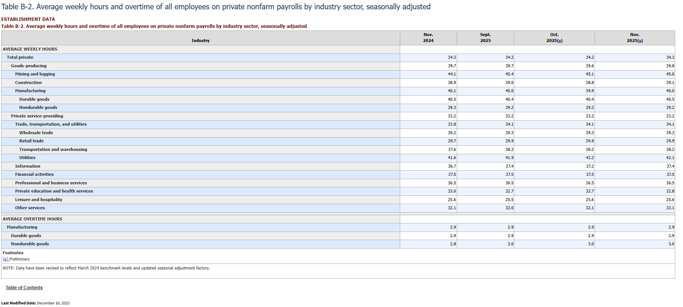683x307 pixels.
Task: Click the (p) footnote link beside Preliminary
Action: (x=5, y=259)
